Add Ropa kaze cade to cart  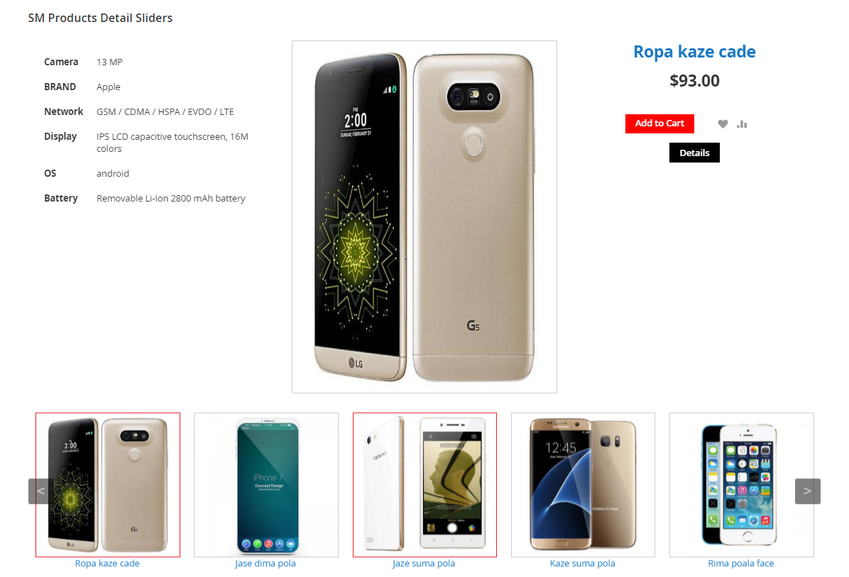pos(659,123)
